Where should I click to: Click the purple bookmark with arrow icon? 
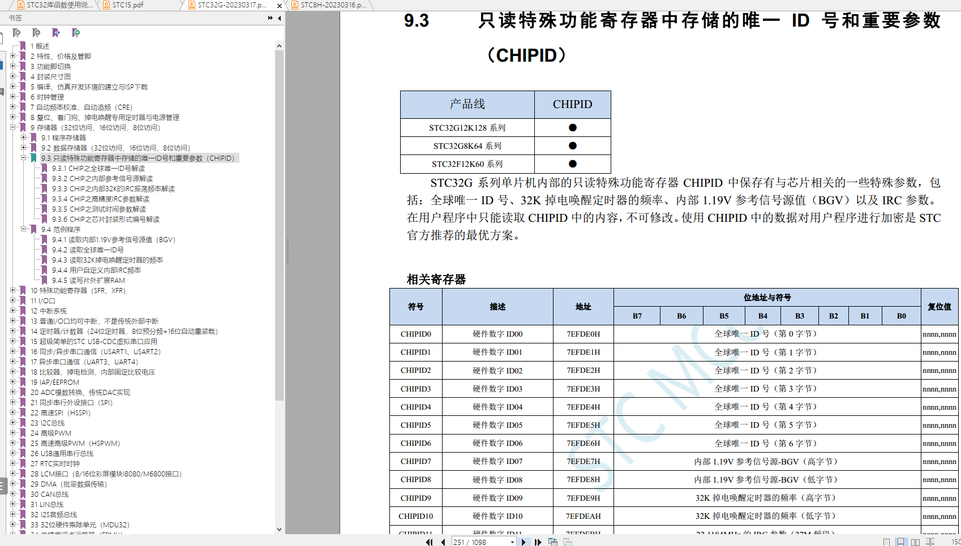click(56, 33)
